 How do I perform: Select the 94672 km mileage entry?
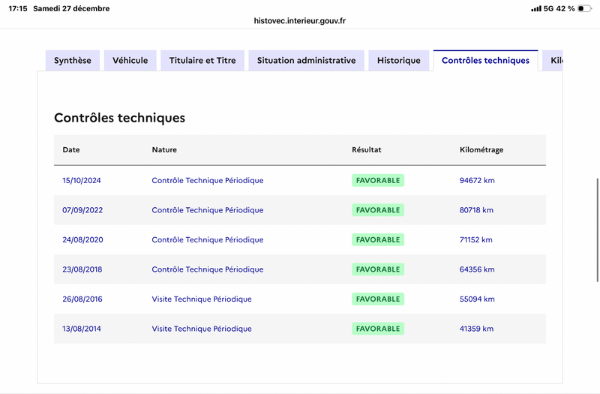pos(477,181)
